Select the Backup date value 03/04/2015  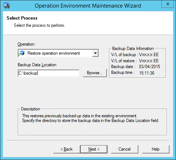coord(150,67)
